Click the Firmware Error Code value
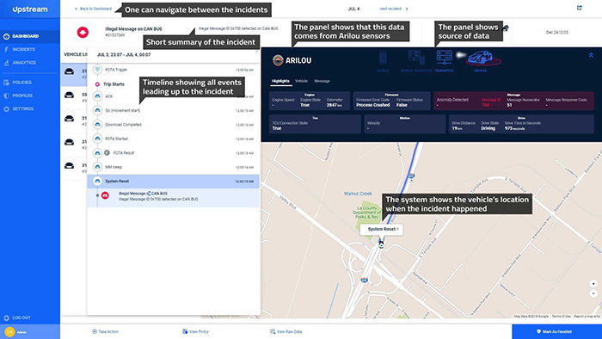The width and height of the screenshot is (602, 339). [x=372, y=105]
